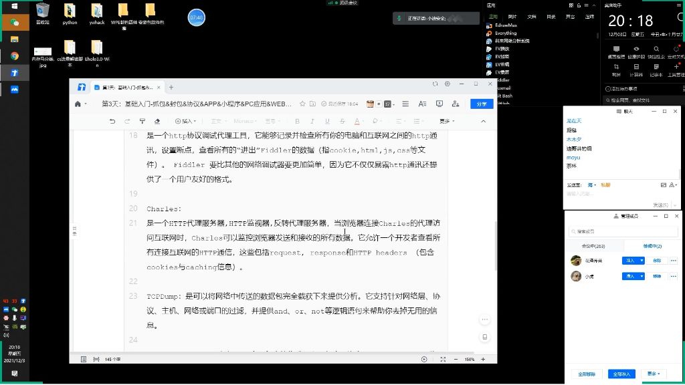Click the document outline icon in the bottom bar
The image size is (685, 385).
tap(84, 359)
